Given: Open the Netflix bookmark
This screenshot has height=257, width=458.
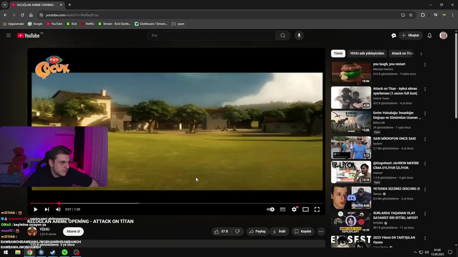Looking at the screenshot, I should 87,24.
